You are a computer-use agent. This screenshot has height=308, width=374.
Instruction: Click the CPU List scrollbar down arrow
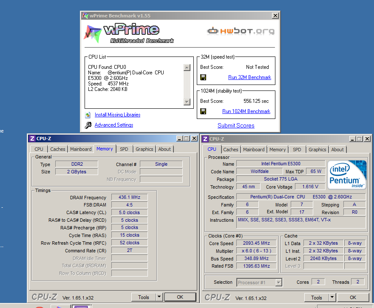187,102
